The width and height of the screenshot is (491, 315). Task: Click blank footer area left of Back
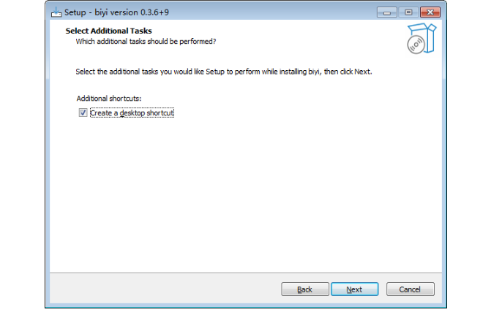click(161, 289)
